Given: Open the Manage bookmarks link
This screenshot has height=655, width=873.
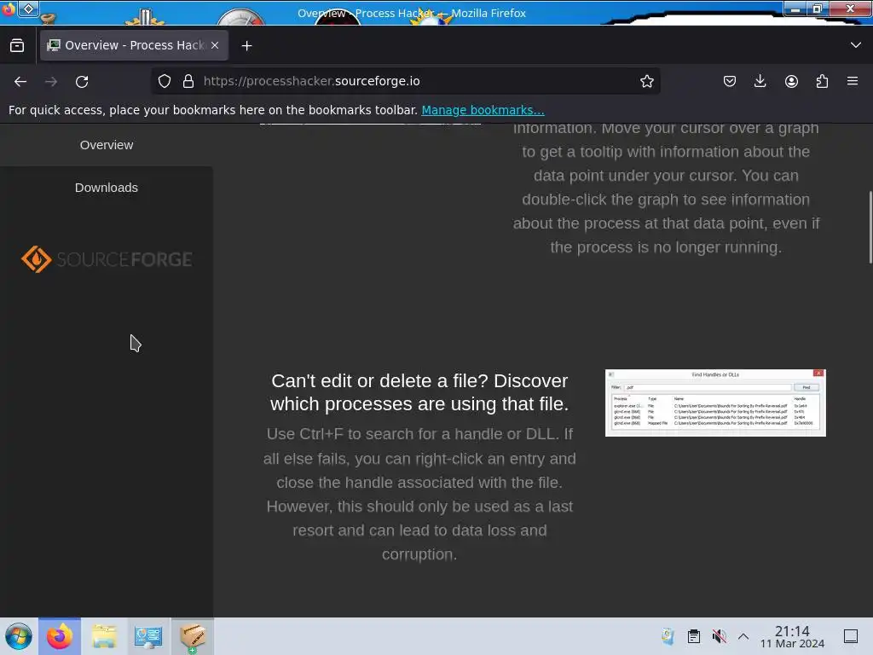Looking at the screenshot, I should pos(483,110).
